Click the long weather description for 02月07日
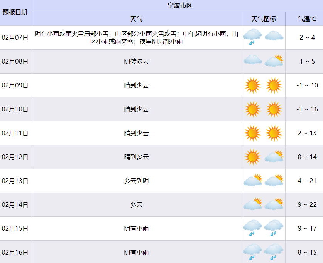This screenshot has width=323, height=263. click(x=136, y=37)
